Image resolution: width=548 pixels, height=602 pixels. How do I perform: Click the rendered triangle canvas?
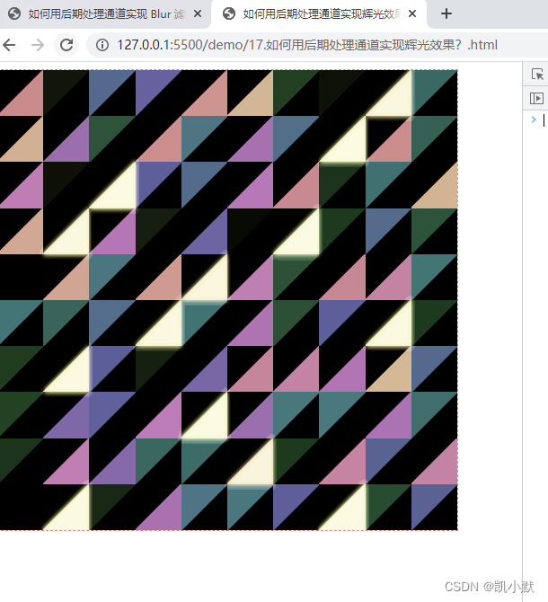tap(229, 300)
